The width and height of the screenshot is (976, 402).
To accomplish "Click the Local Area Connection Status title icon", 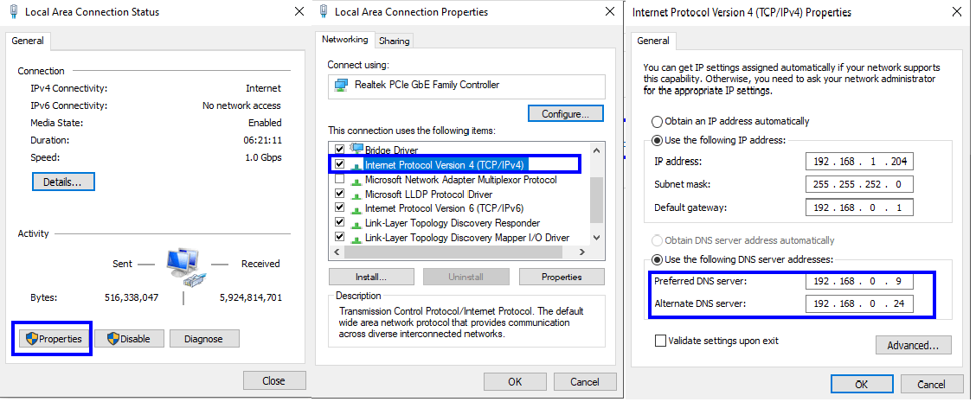I will 14,11.
